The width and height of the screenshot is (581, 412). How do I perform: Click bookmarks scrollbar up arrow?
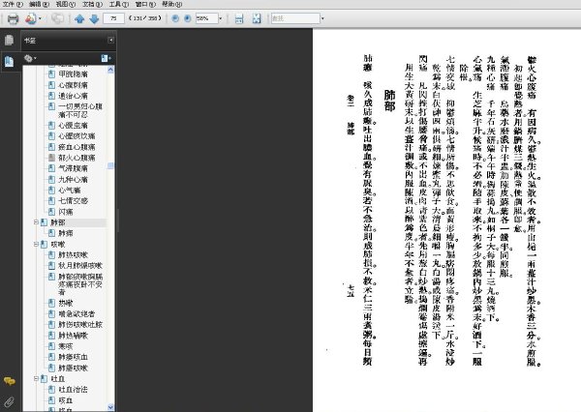[110, 70]
